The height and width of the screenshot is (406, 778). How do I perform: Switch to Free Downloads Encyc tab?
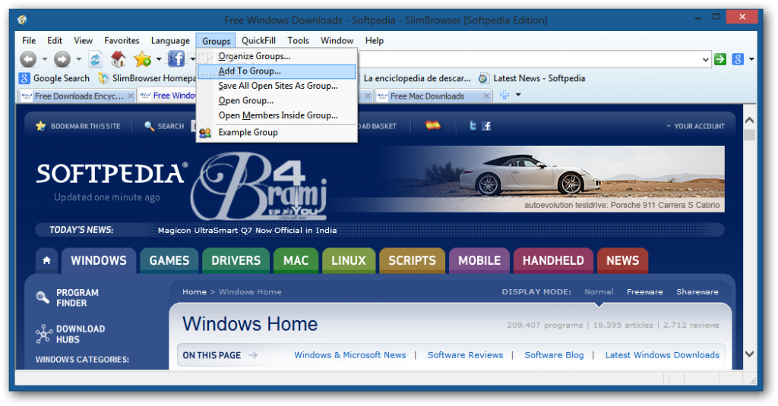pos(79,96)
